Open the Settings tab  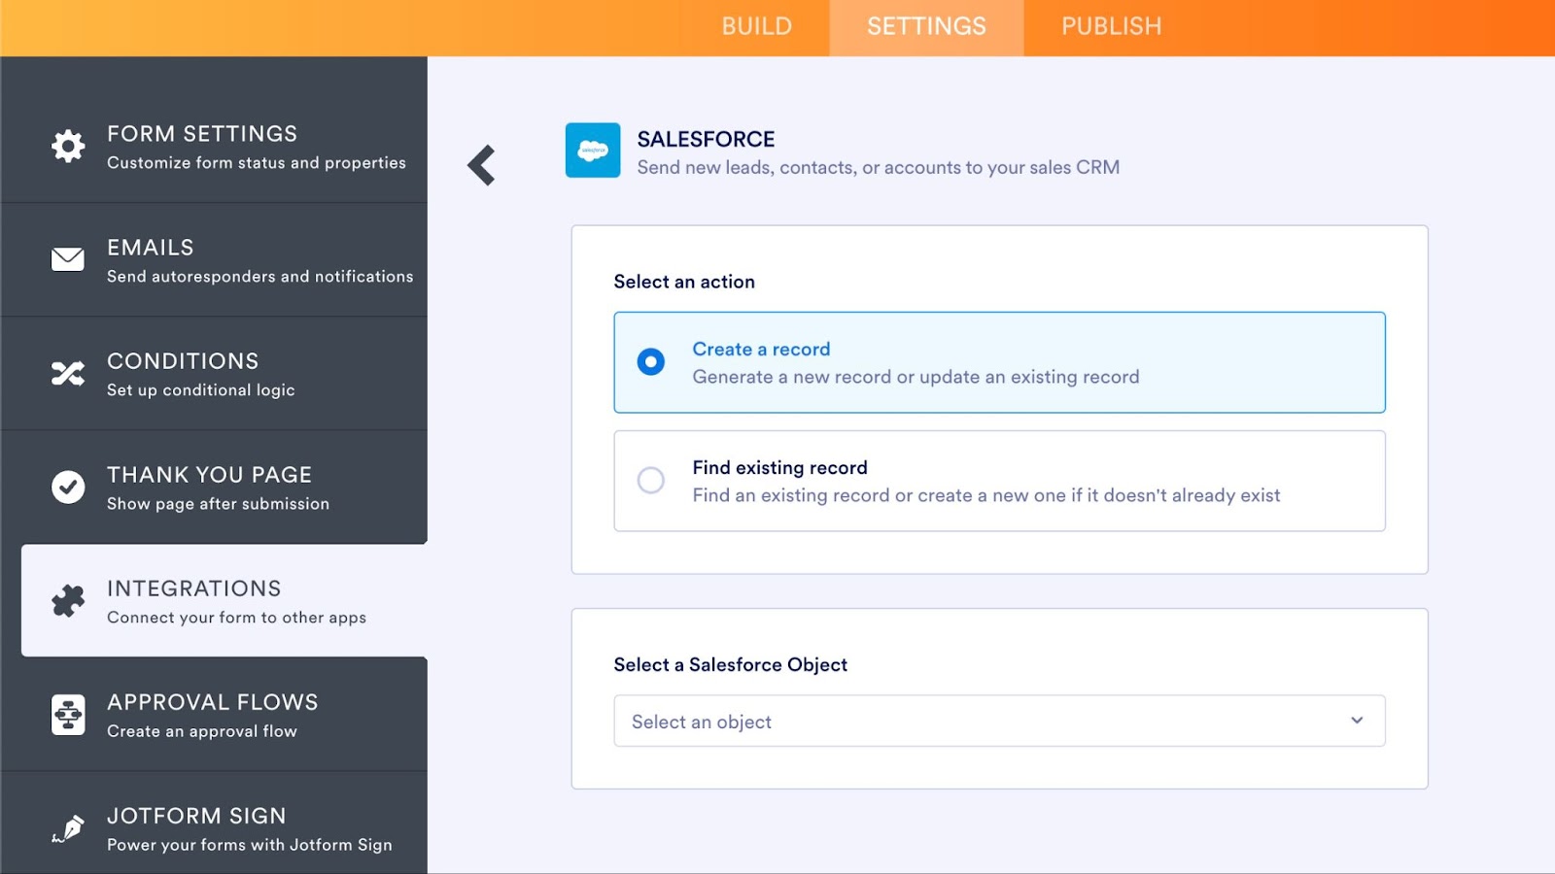tap(926, 27)
